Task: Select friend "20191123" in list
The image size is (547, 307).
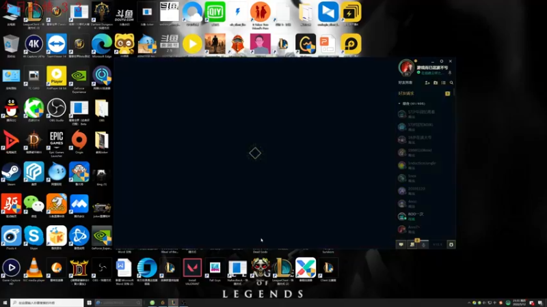Action: coord(425,191)
